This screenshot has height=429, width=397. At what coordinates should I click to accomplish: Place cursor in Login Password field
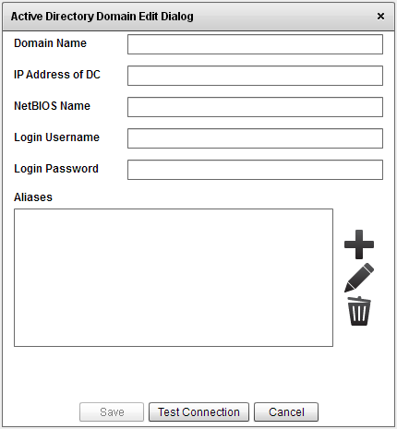tap(255, 170)
